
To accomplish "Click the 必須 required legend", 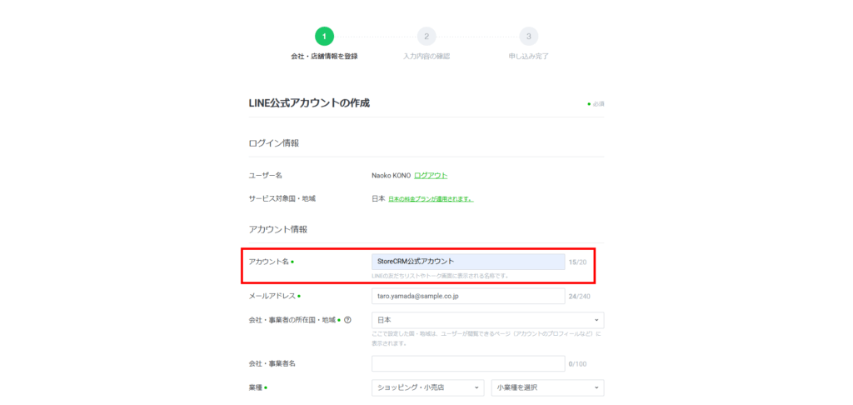I will [x=596, y=104].
